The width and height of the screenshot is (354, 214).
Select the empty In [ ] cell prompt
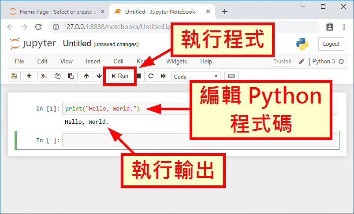tap(48, 140)
